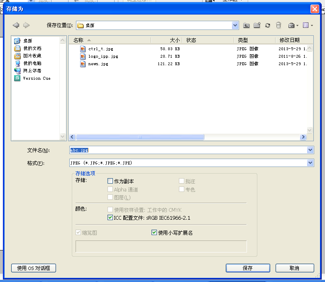Uncheck 使用小写扩展名 checkbox

(154, 233)
